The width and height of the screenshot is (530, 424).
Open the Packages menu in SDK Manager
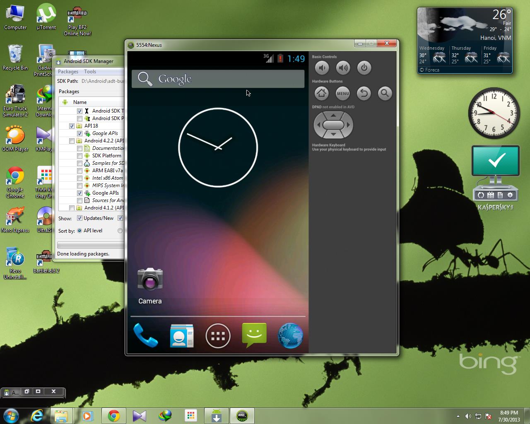click(x=68, y=72)
